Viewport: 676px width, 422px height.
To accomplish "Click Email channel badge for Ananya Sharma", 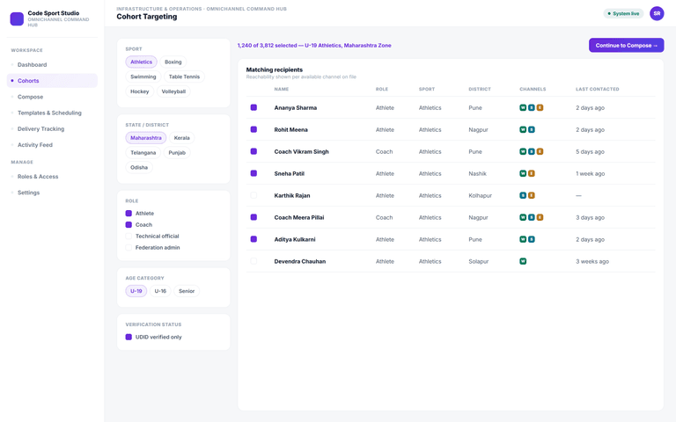I will [x=540, y=107].
